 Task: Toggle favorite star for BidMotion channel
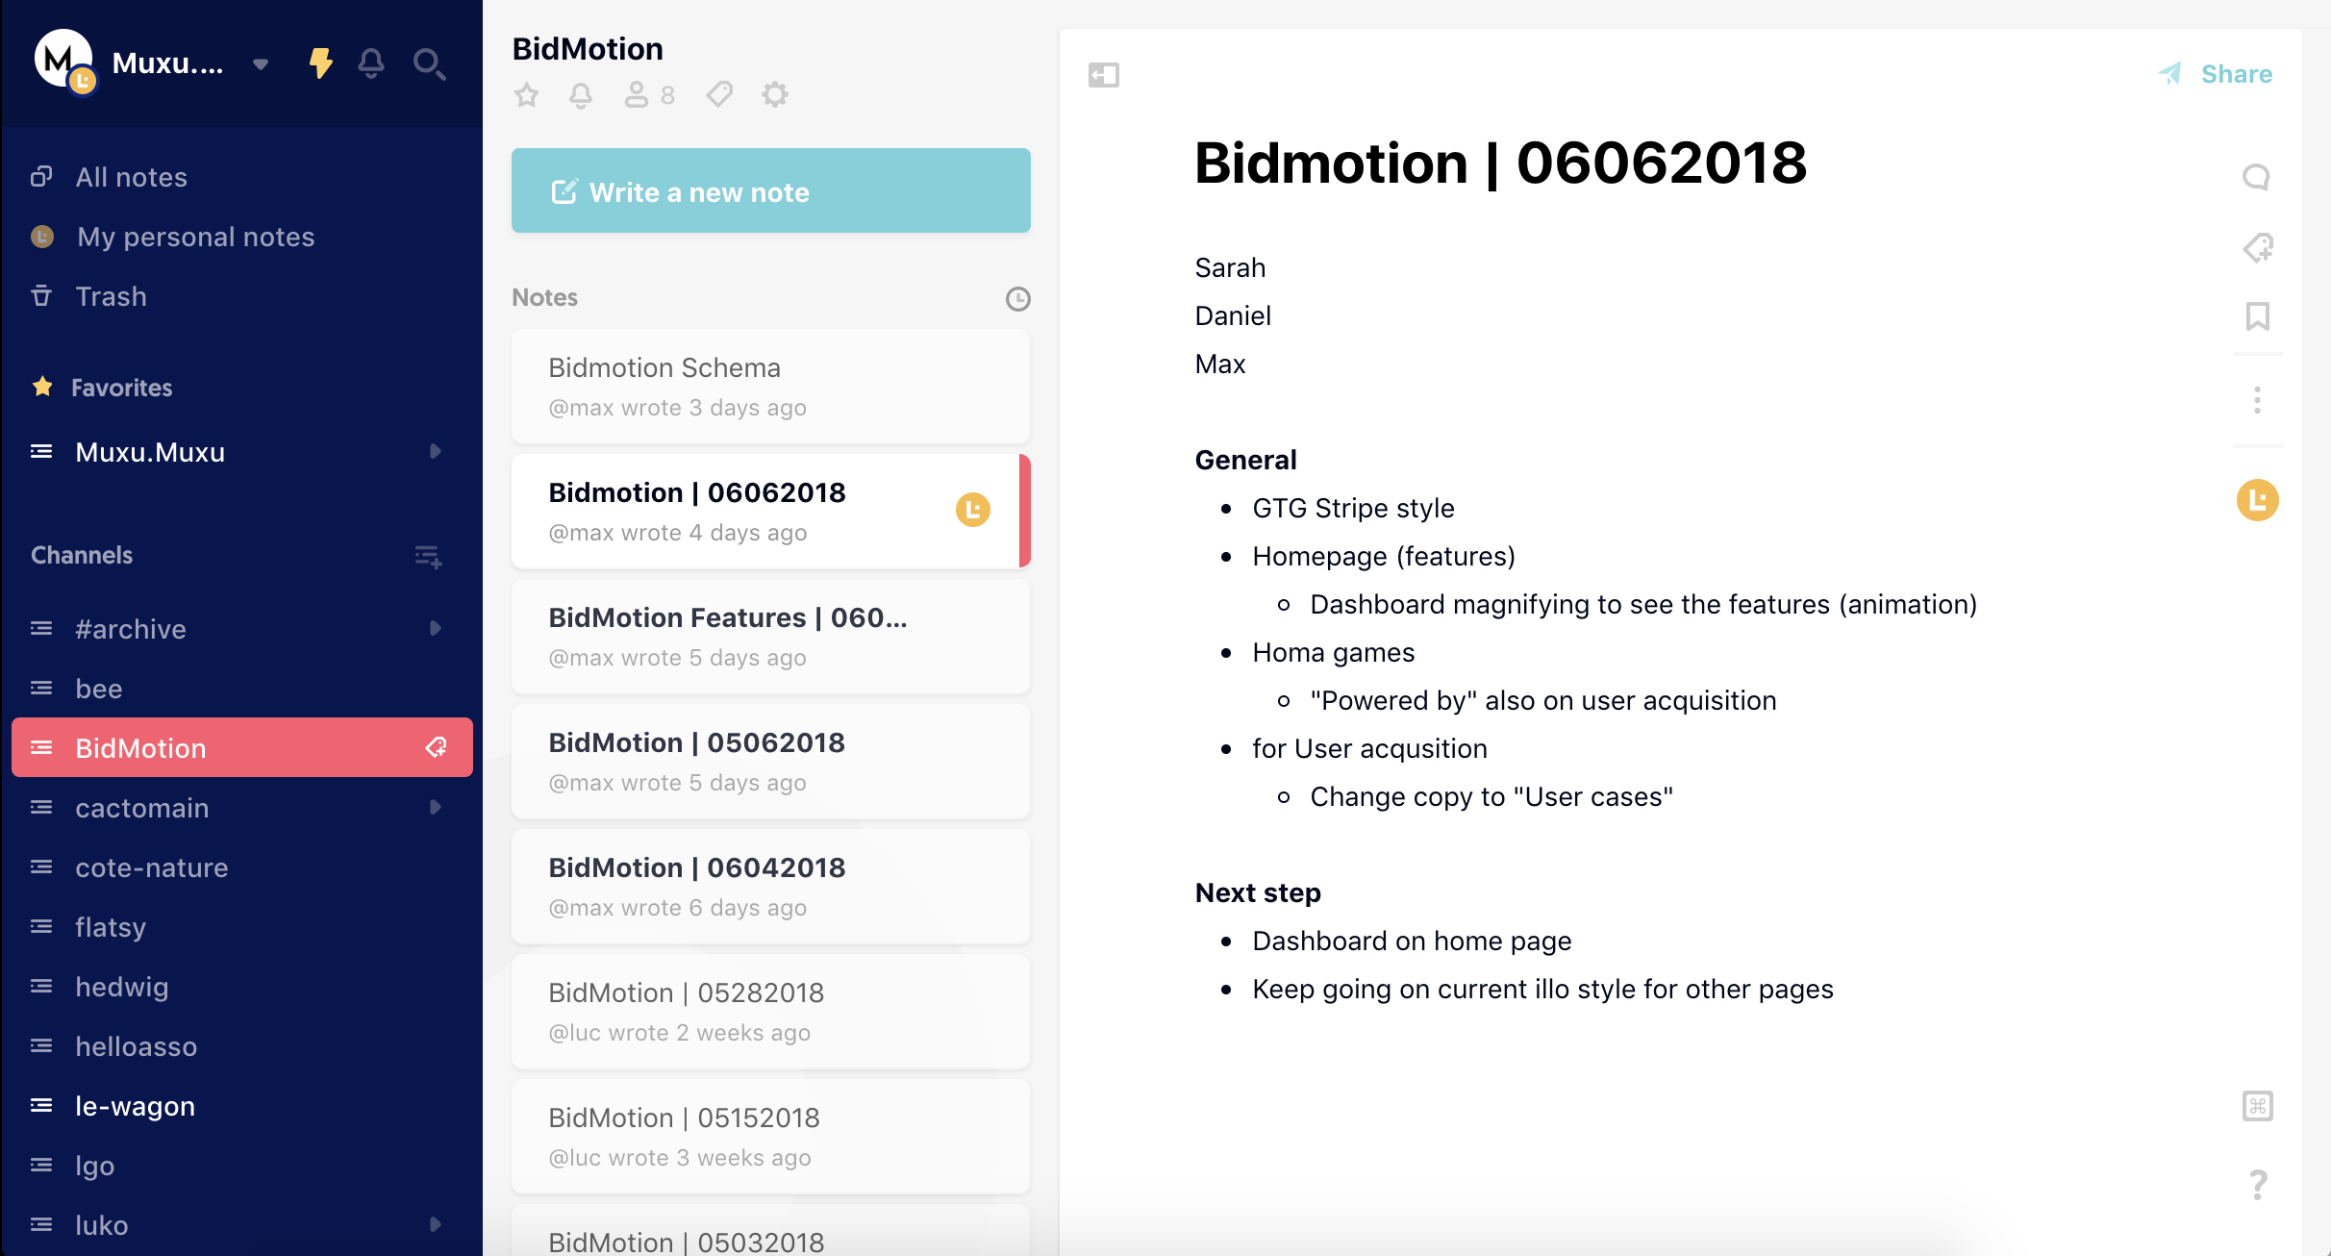tap(527, 94)
